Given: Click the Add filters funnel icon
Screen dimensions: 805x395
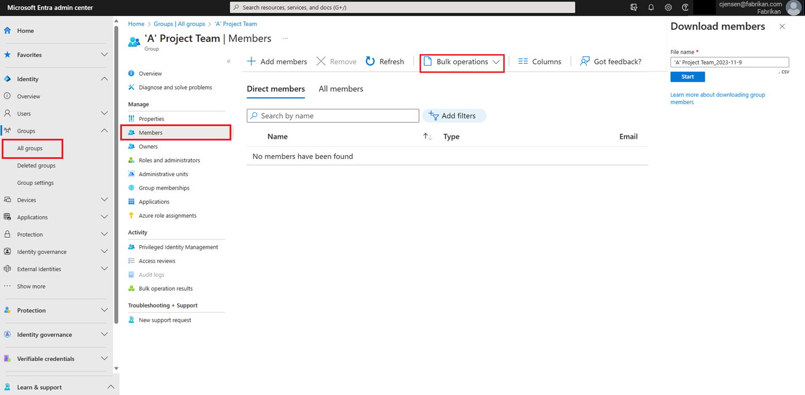Looking at the screenshot, I should point(434,115).
